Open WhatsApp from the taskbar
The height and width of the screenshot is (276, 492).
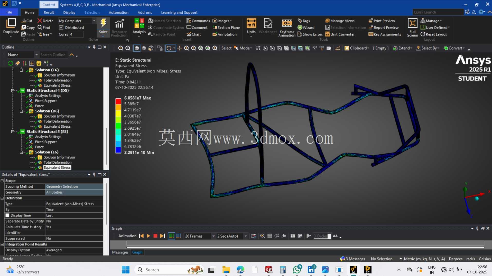coord(297,270)
